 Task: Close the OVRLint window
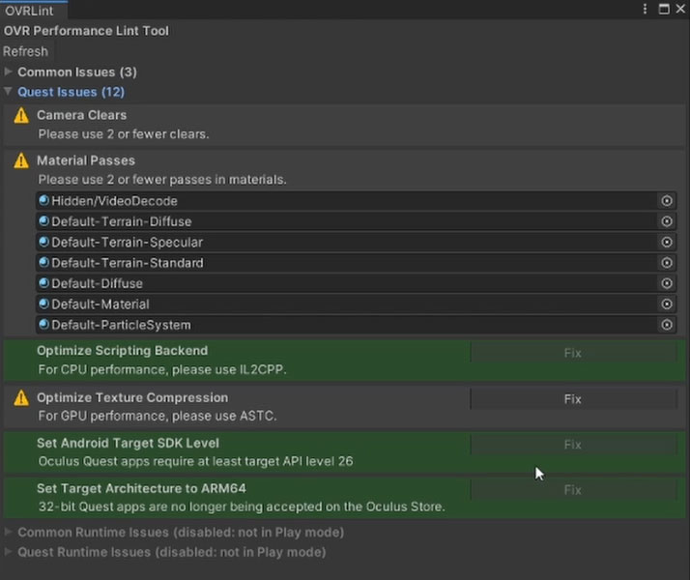point(680,9)
